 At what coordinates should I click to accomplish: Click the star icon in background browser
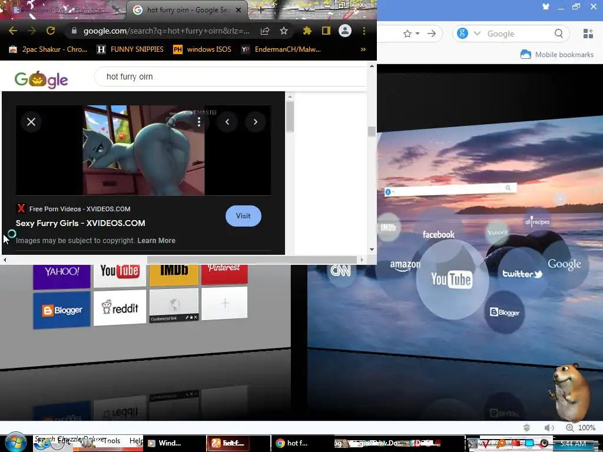coord(407,34)
